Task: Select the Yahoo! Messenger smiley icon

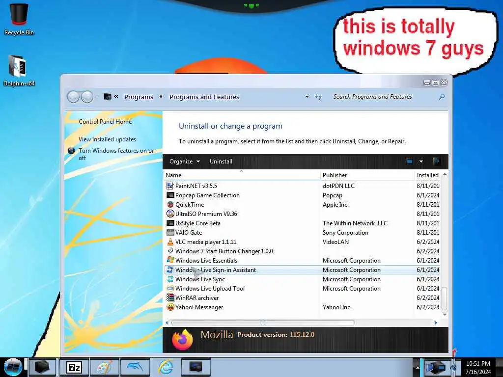Action: 170,307
